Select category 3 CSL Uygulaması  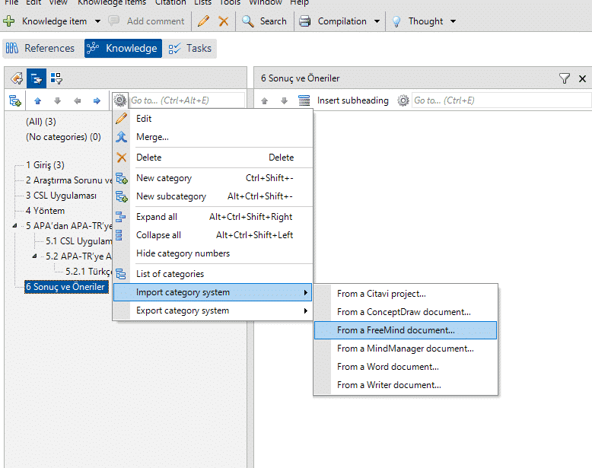click(x=61, y=196)
